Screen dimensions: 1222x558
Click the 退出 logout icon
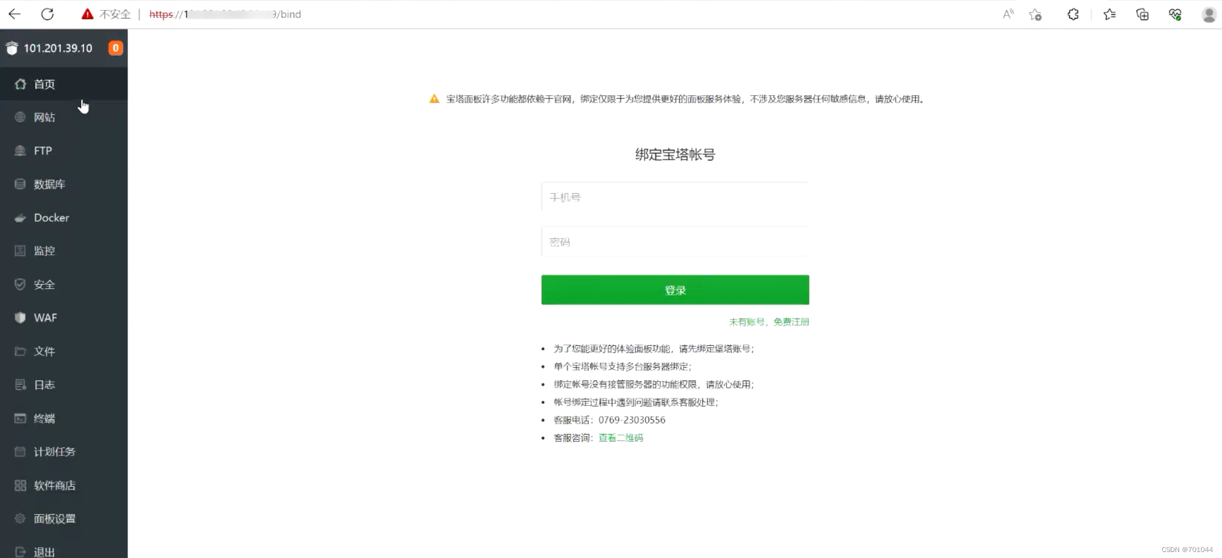[20, 552]
